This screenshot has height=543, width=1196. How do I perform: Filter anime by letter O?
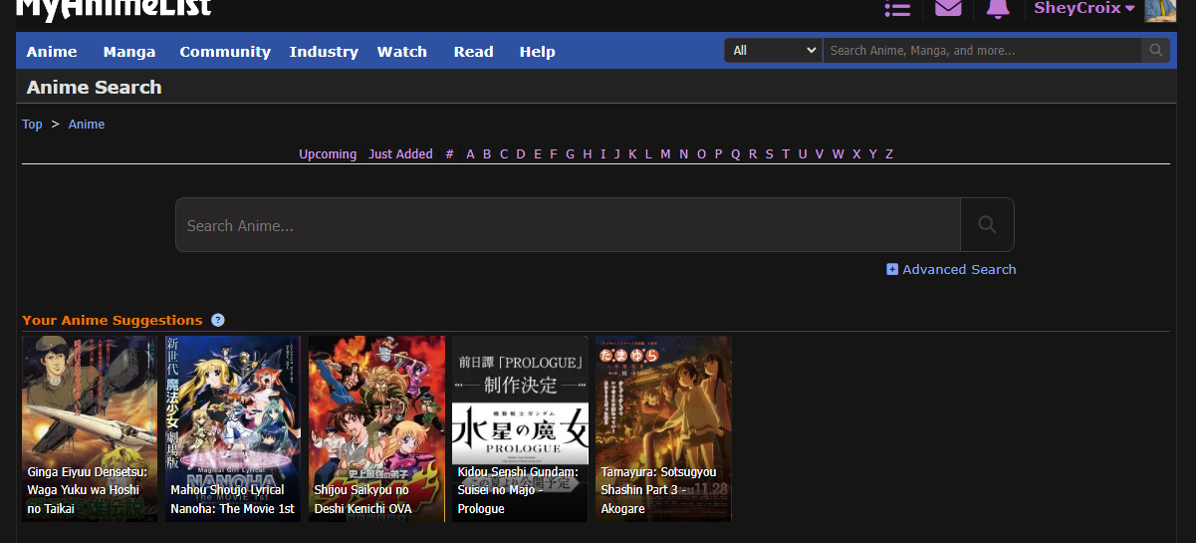pos(701,154)
